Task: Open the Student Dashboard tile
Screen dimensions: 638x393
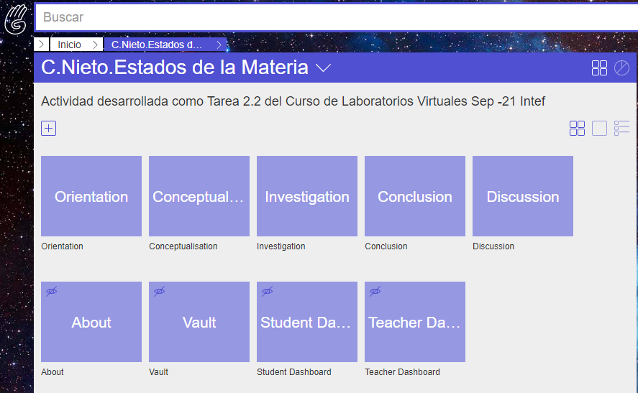Action: point(307,322)
